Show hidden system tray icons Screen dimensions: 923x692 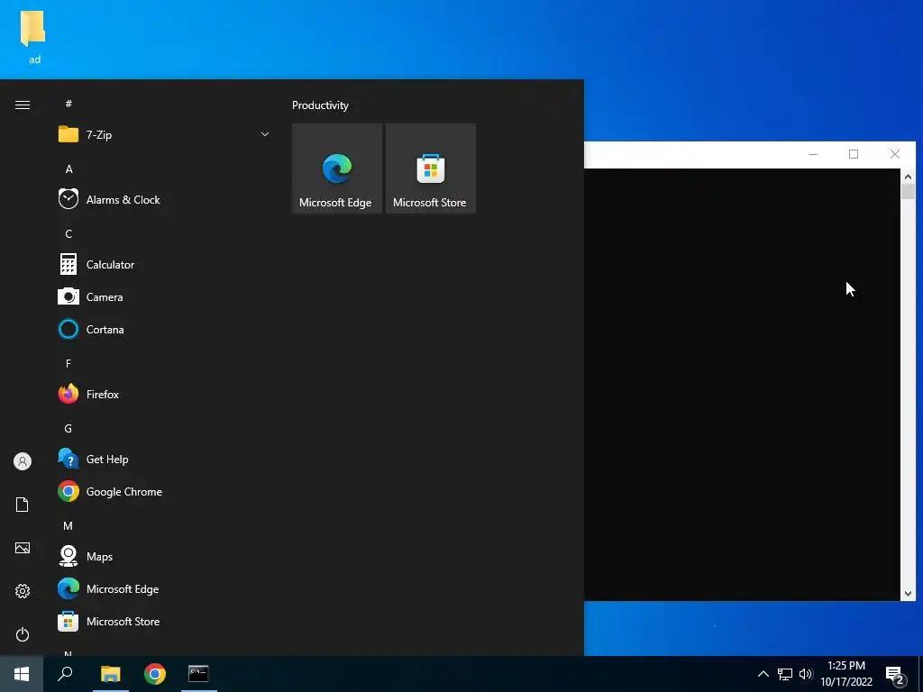[763, 674]
